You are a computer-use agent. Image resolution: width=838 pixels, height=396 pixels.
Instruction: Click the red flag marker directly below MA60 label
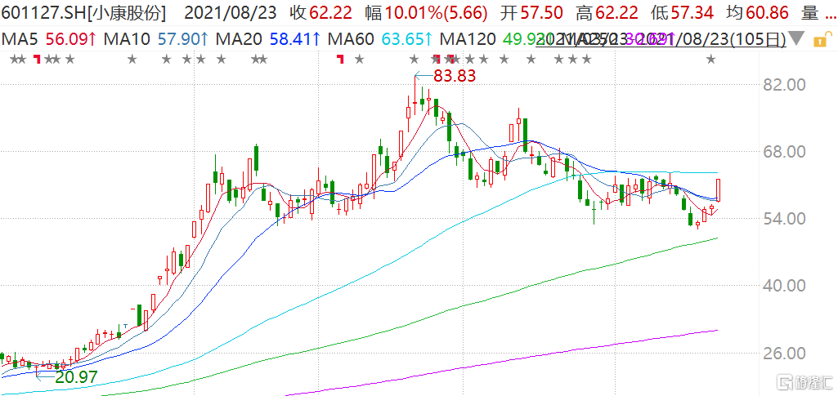[340, 60]
